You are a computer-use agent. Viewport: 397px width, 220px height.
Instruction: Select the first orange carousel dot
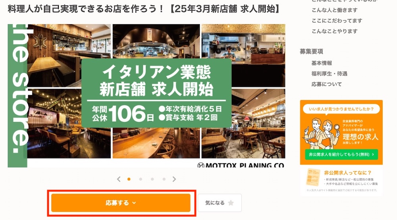tap(129, 179)
